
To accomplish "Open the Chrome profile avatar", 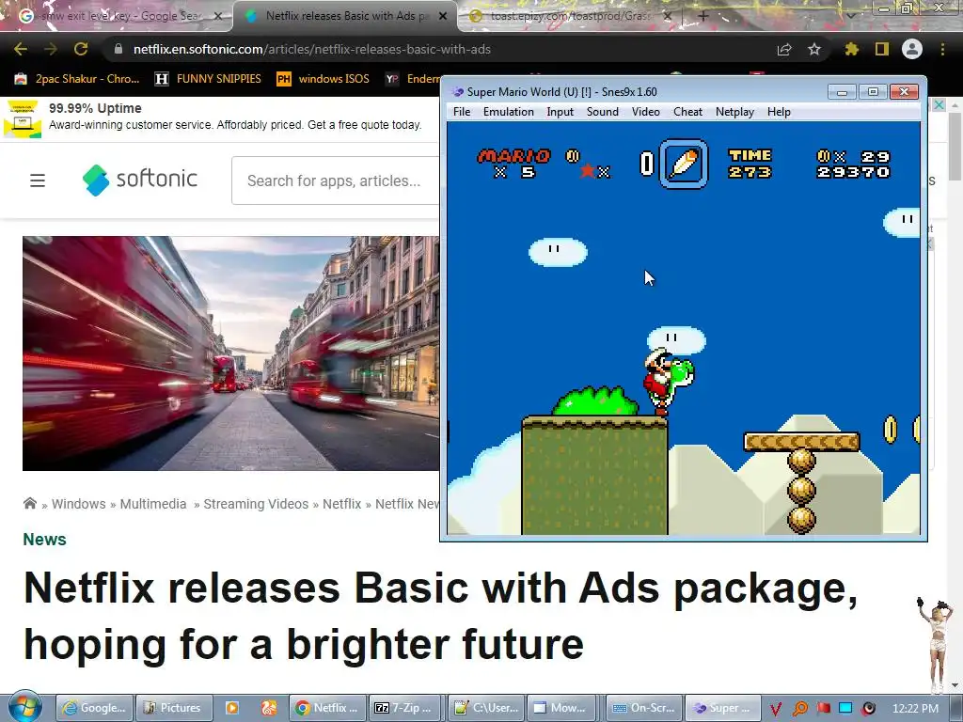I will [x=912, y=49].
